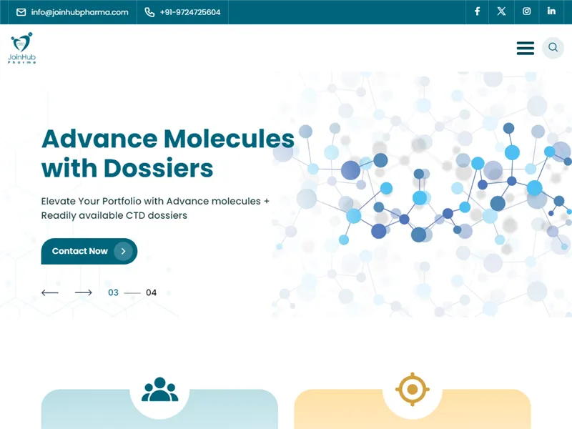
Task: Go to the previous slide arrow
Action: coord(49,292)
